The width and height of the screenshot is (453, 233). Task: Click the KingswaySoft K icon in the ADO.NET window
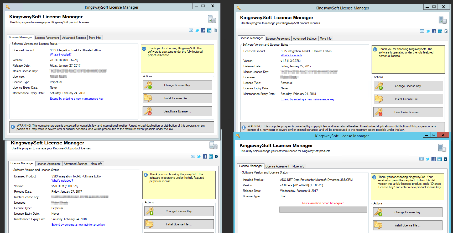click(445, 159)
